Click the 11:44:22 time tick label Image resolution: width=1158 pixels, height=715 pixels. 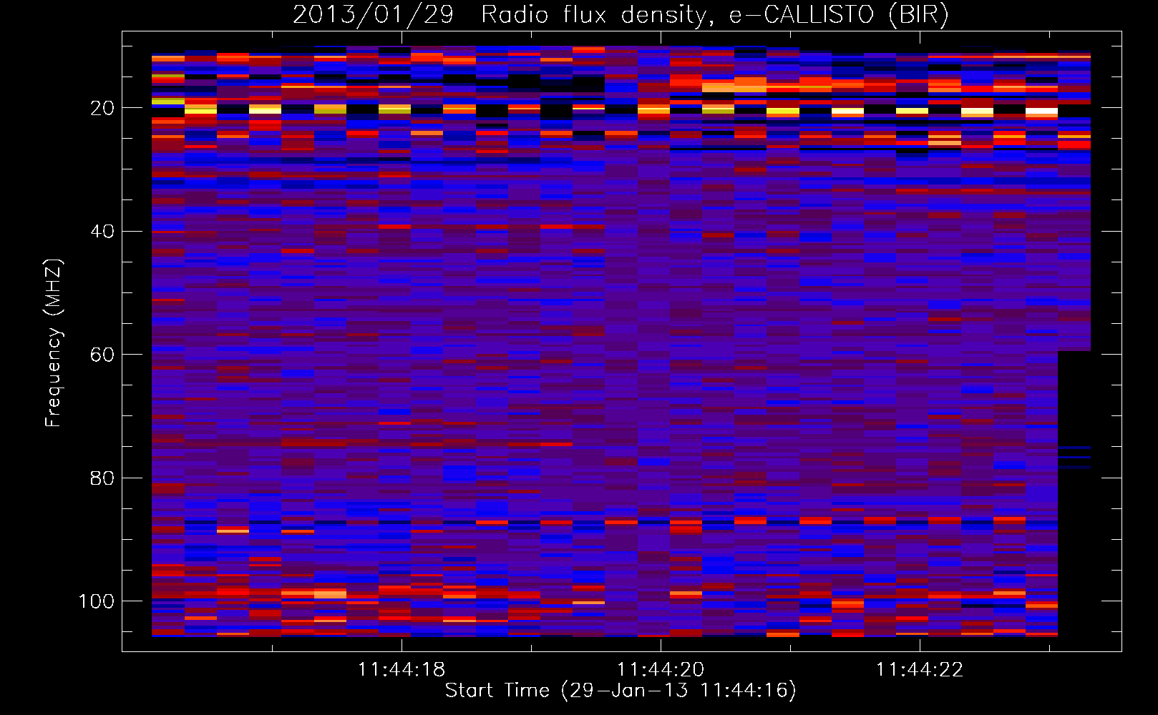coord(920,670)
